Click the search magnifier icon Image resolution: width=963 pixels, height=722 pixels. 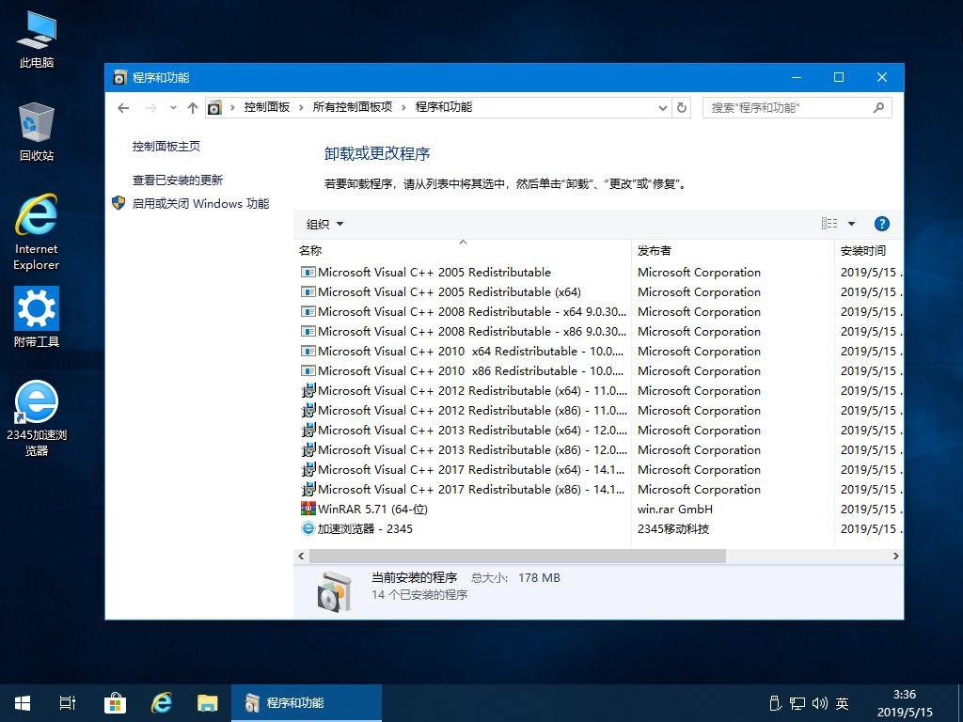click(879, 108)
